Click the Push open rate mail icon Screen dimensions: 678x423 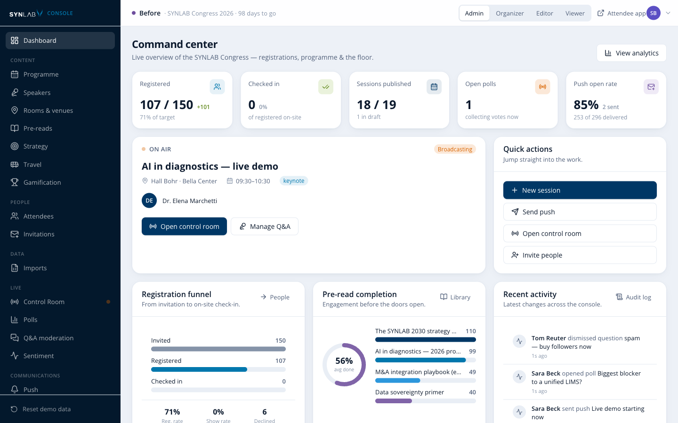651,86
